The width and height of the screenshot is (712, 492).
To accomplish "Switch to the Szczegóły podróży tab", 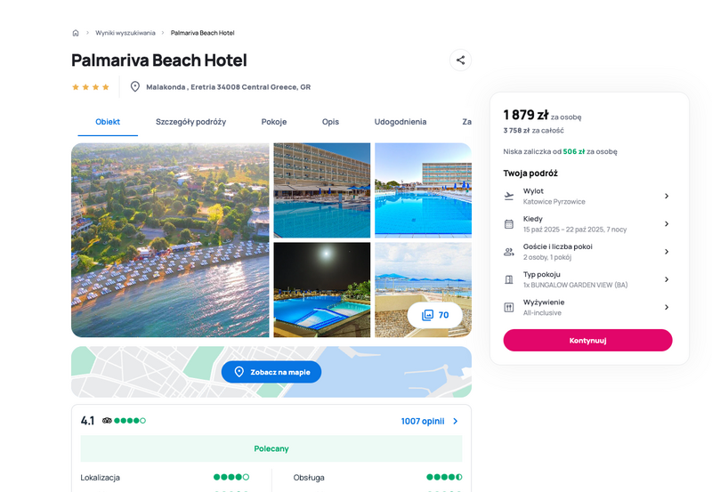I will point(190,122).
